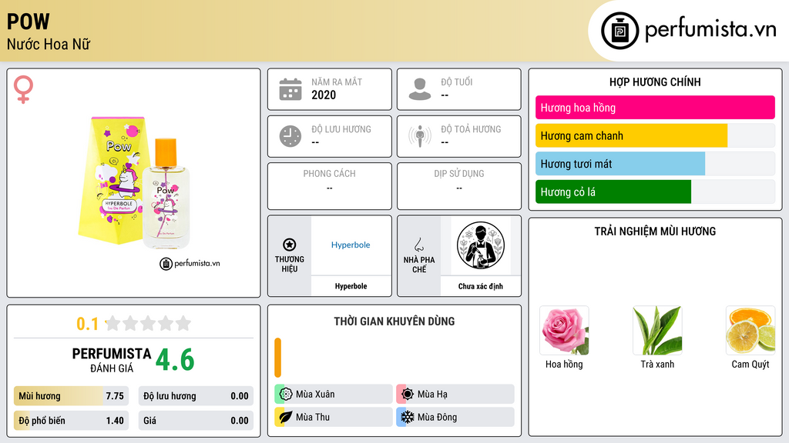Click the Pow perfume product image

pos(135,183)
